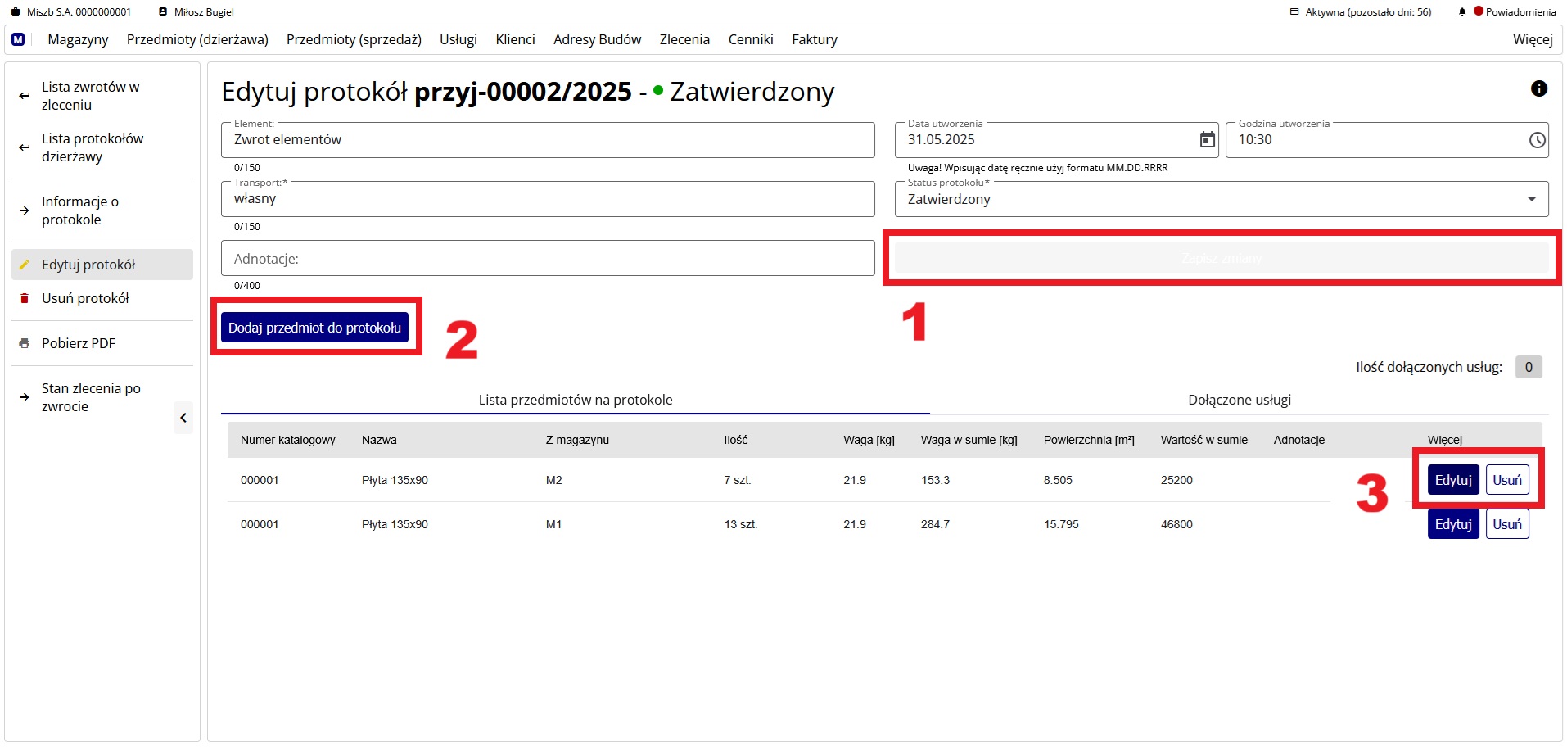Edit the item from warehouse M2
Image resolution: width=1567 pixels, height=747 pixels.
(x=1452, y=480)
